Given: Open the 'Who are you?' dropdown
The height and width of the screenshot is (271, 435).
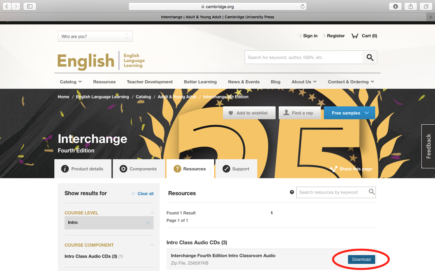Looking at the screenshot, I should [x=95, y=36].
